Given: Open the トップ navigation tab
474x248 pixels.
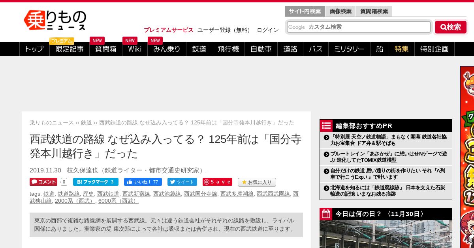Looking at the screenshot, I should coord(34,49).
